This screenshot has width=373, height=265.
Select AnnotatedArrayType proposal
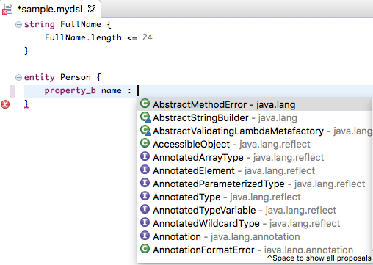click(x=255, y=157)
